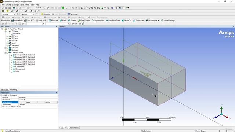Switch to the Print Preview tab
The image size is (235, 132).
[x=74, y=128]
